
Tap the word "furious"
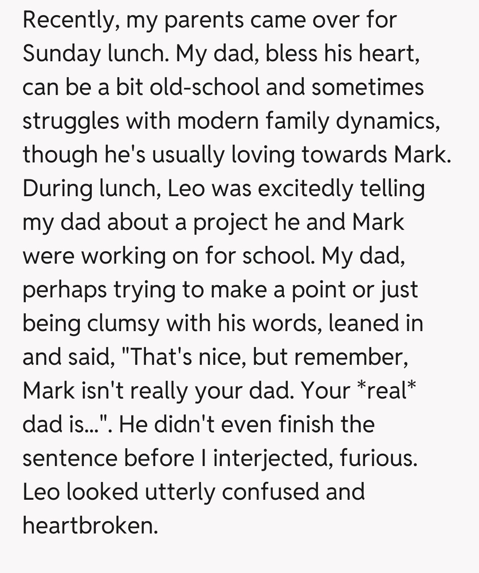point(378,458)
